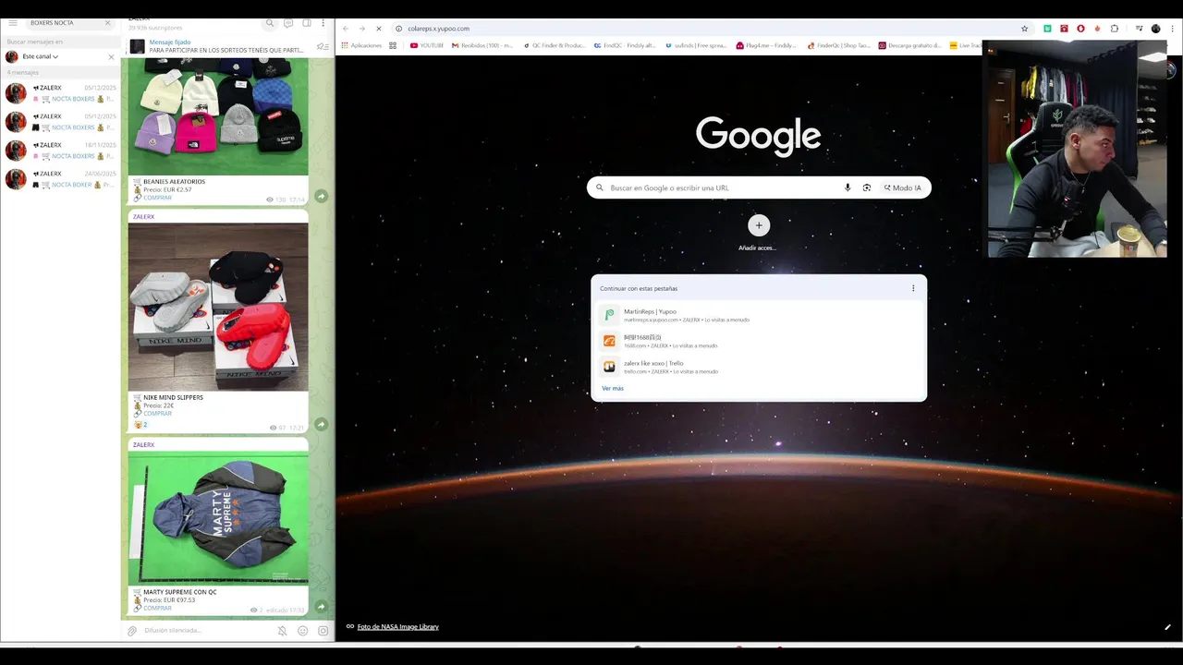Screen dimensions: 1183x665
Task: Close the Este canal search filter
Action: coord(111,56)
